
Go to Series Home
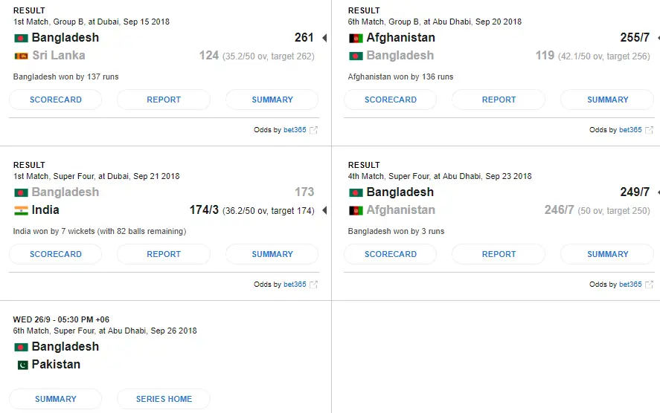point(164,399)
